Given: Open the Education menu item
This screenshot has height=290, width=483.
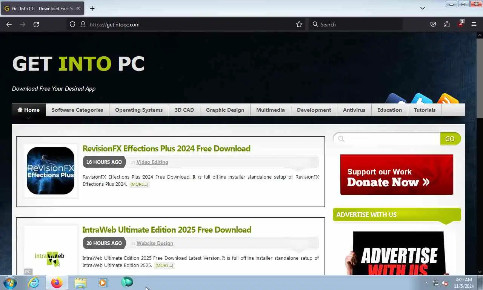Looking at the screenshot, I should [x=389, y=110].
